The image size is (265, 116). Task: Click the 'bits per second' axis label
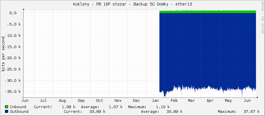[3, 54]
